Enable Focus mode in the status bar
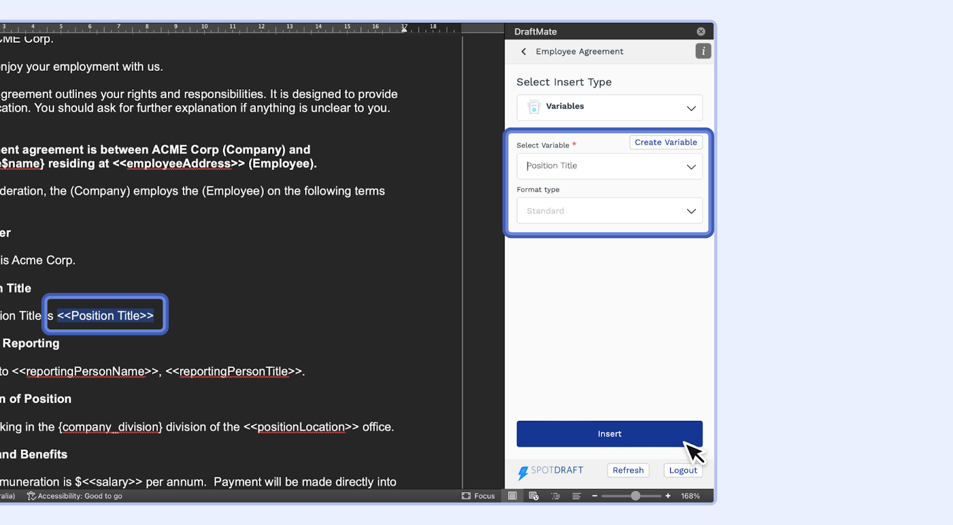Image resolution: width=953 pixels, height=525 pixels. pos(478,496)
